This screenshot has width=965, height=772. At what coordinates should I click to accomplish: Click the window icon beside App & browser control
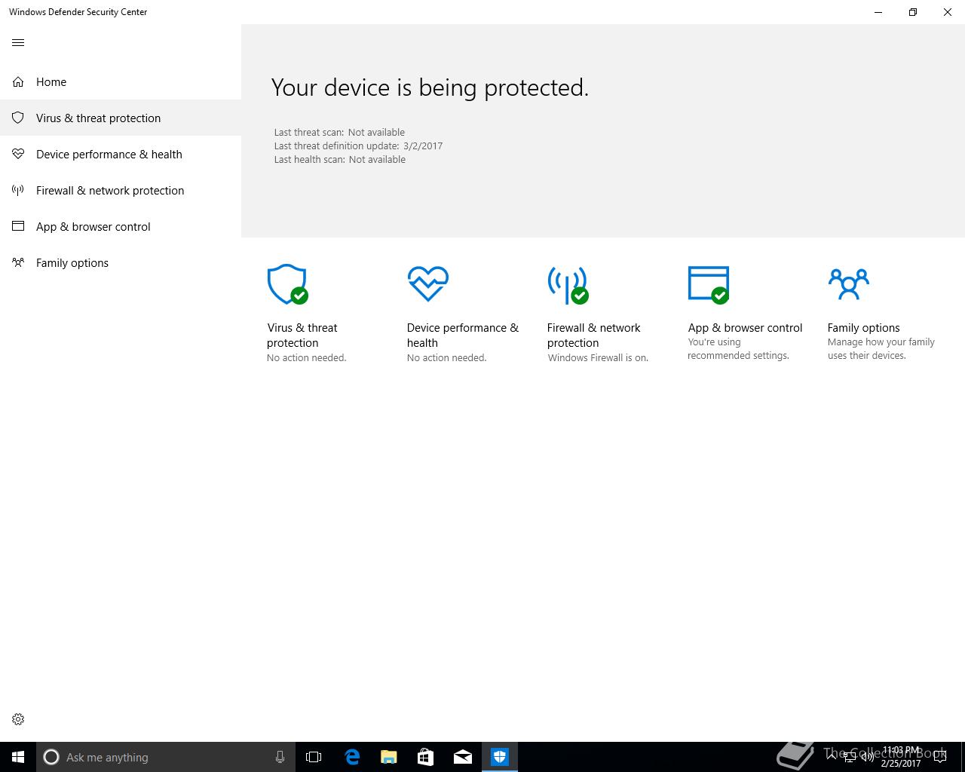coord(18,226)
